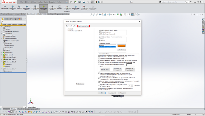Click the feature tree filter icon
205x116 pixels.
[2, 22]
